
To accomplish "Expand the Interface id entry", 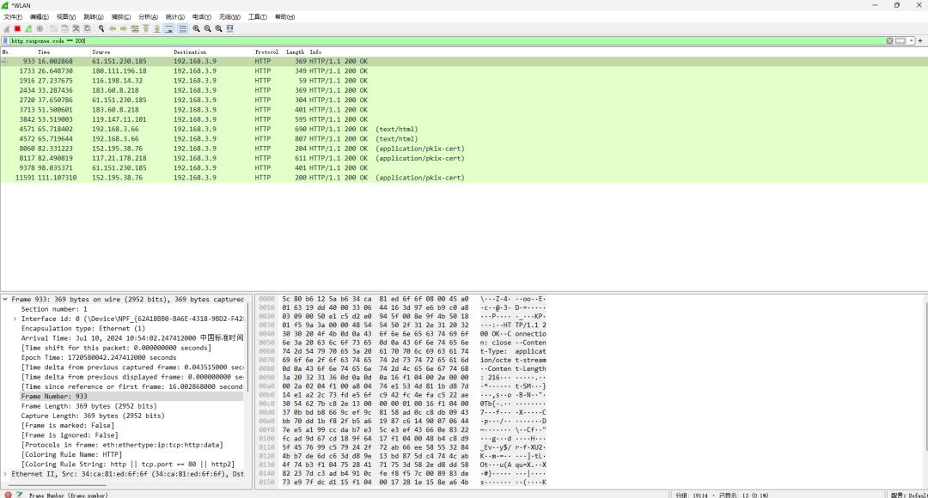I will tap(15, 319).
